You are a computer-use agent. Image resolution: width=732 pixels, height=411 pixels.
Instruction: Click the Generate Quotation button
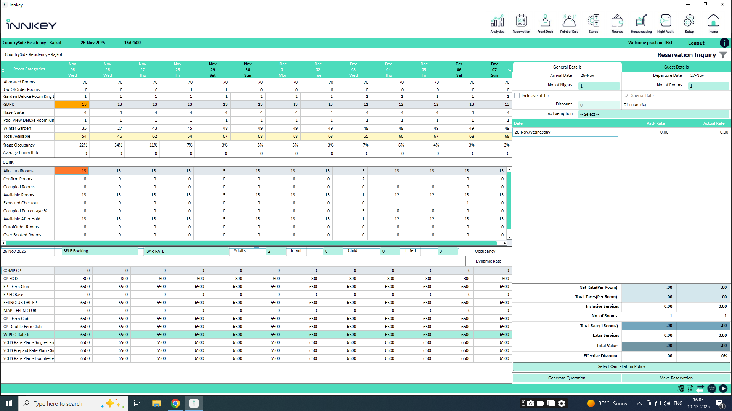(x=567, y=378)
